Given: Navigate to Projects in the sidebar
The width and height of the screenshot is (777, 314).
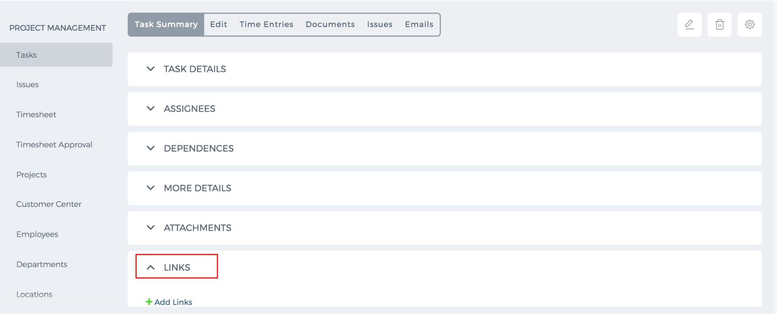Looking at the screenshot, I should [32, 175].
